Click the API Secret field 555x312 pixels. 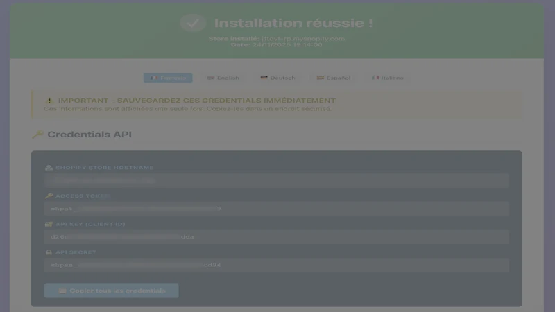point(277,265)
